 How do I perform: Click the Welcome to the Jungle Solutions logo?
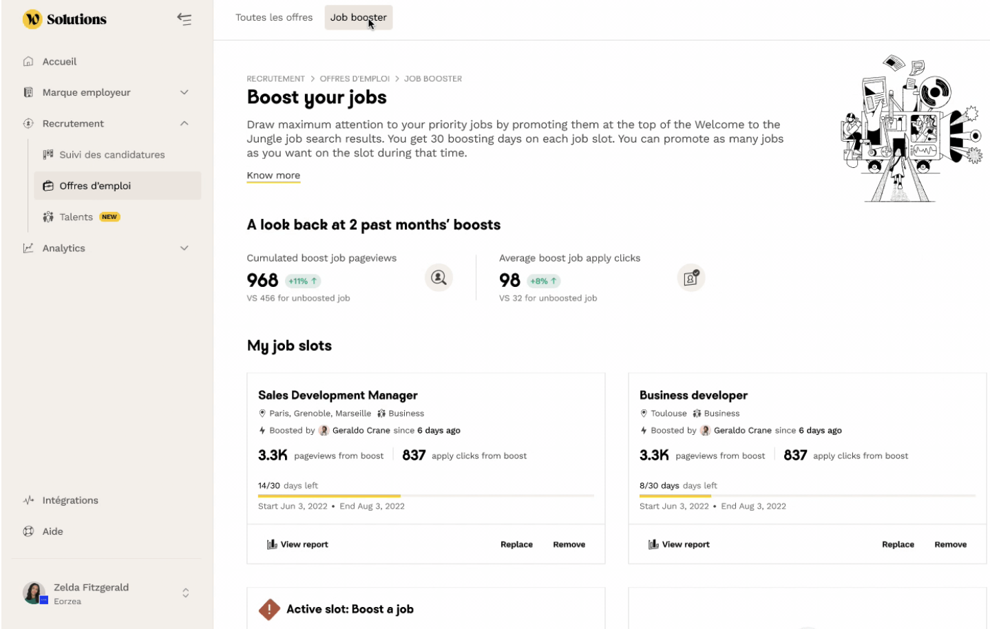(65, 19)
